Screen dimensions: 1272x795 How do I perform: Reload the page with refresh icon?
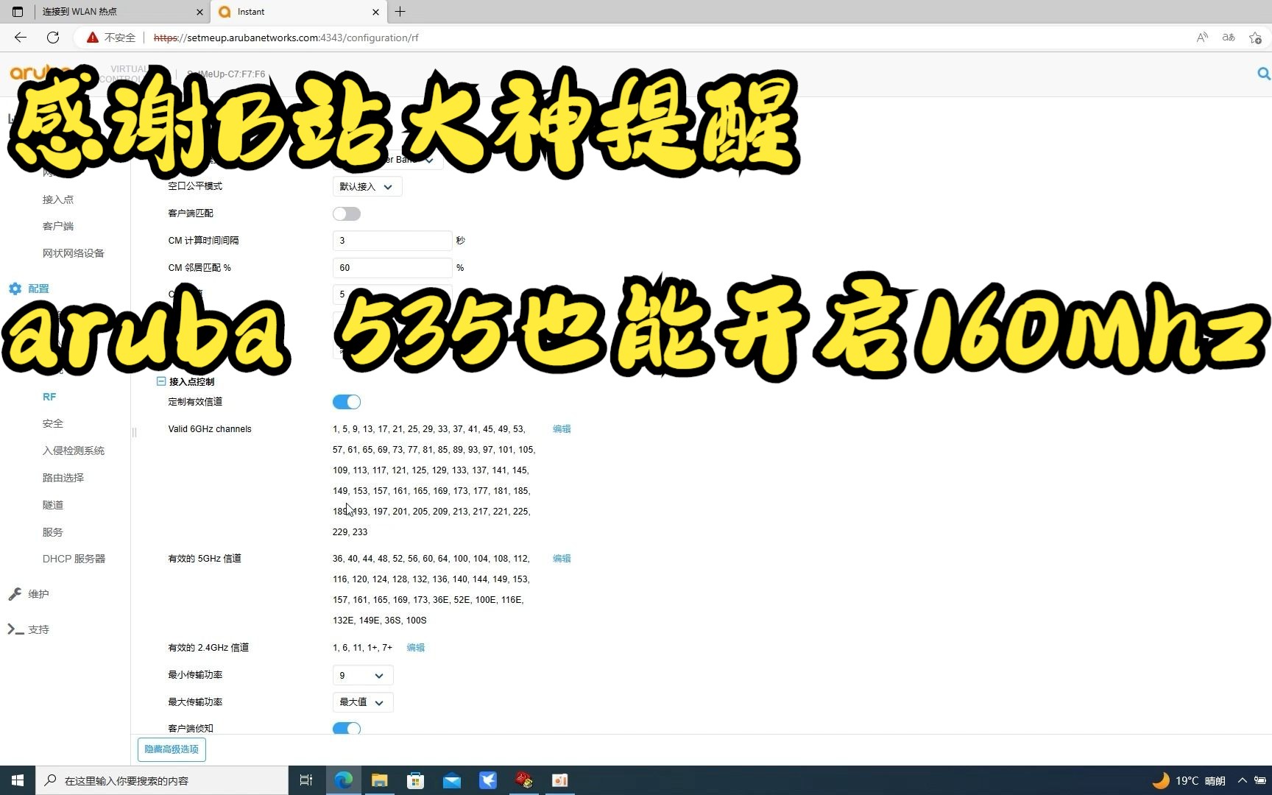(x=53, y=38)
